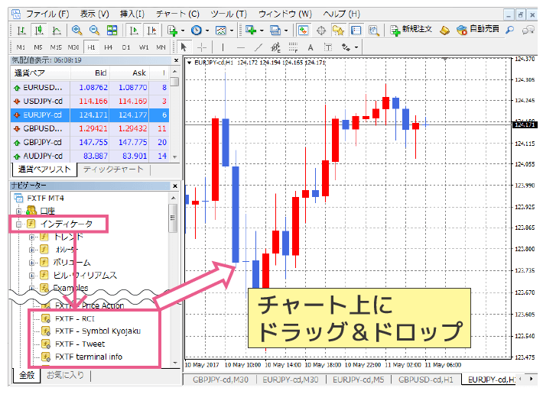Screen dimensions: 543x394
Task: Select the text label T tool
Action: pyautogui.click(x=328, y=47)
